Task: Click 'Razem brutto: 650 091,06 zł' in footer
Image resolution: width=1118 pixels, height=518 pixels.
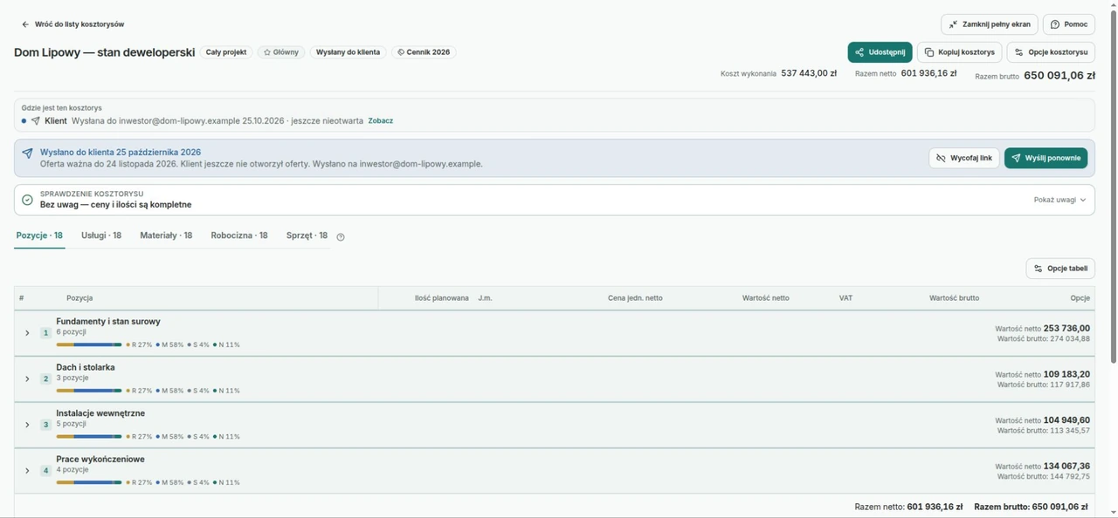Action: click(x=1031, y=507)
